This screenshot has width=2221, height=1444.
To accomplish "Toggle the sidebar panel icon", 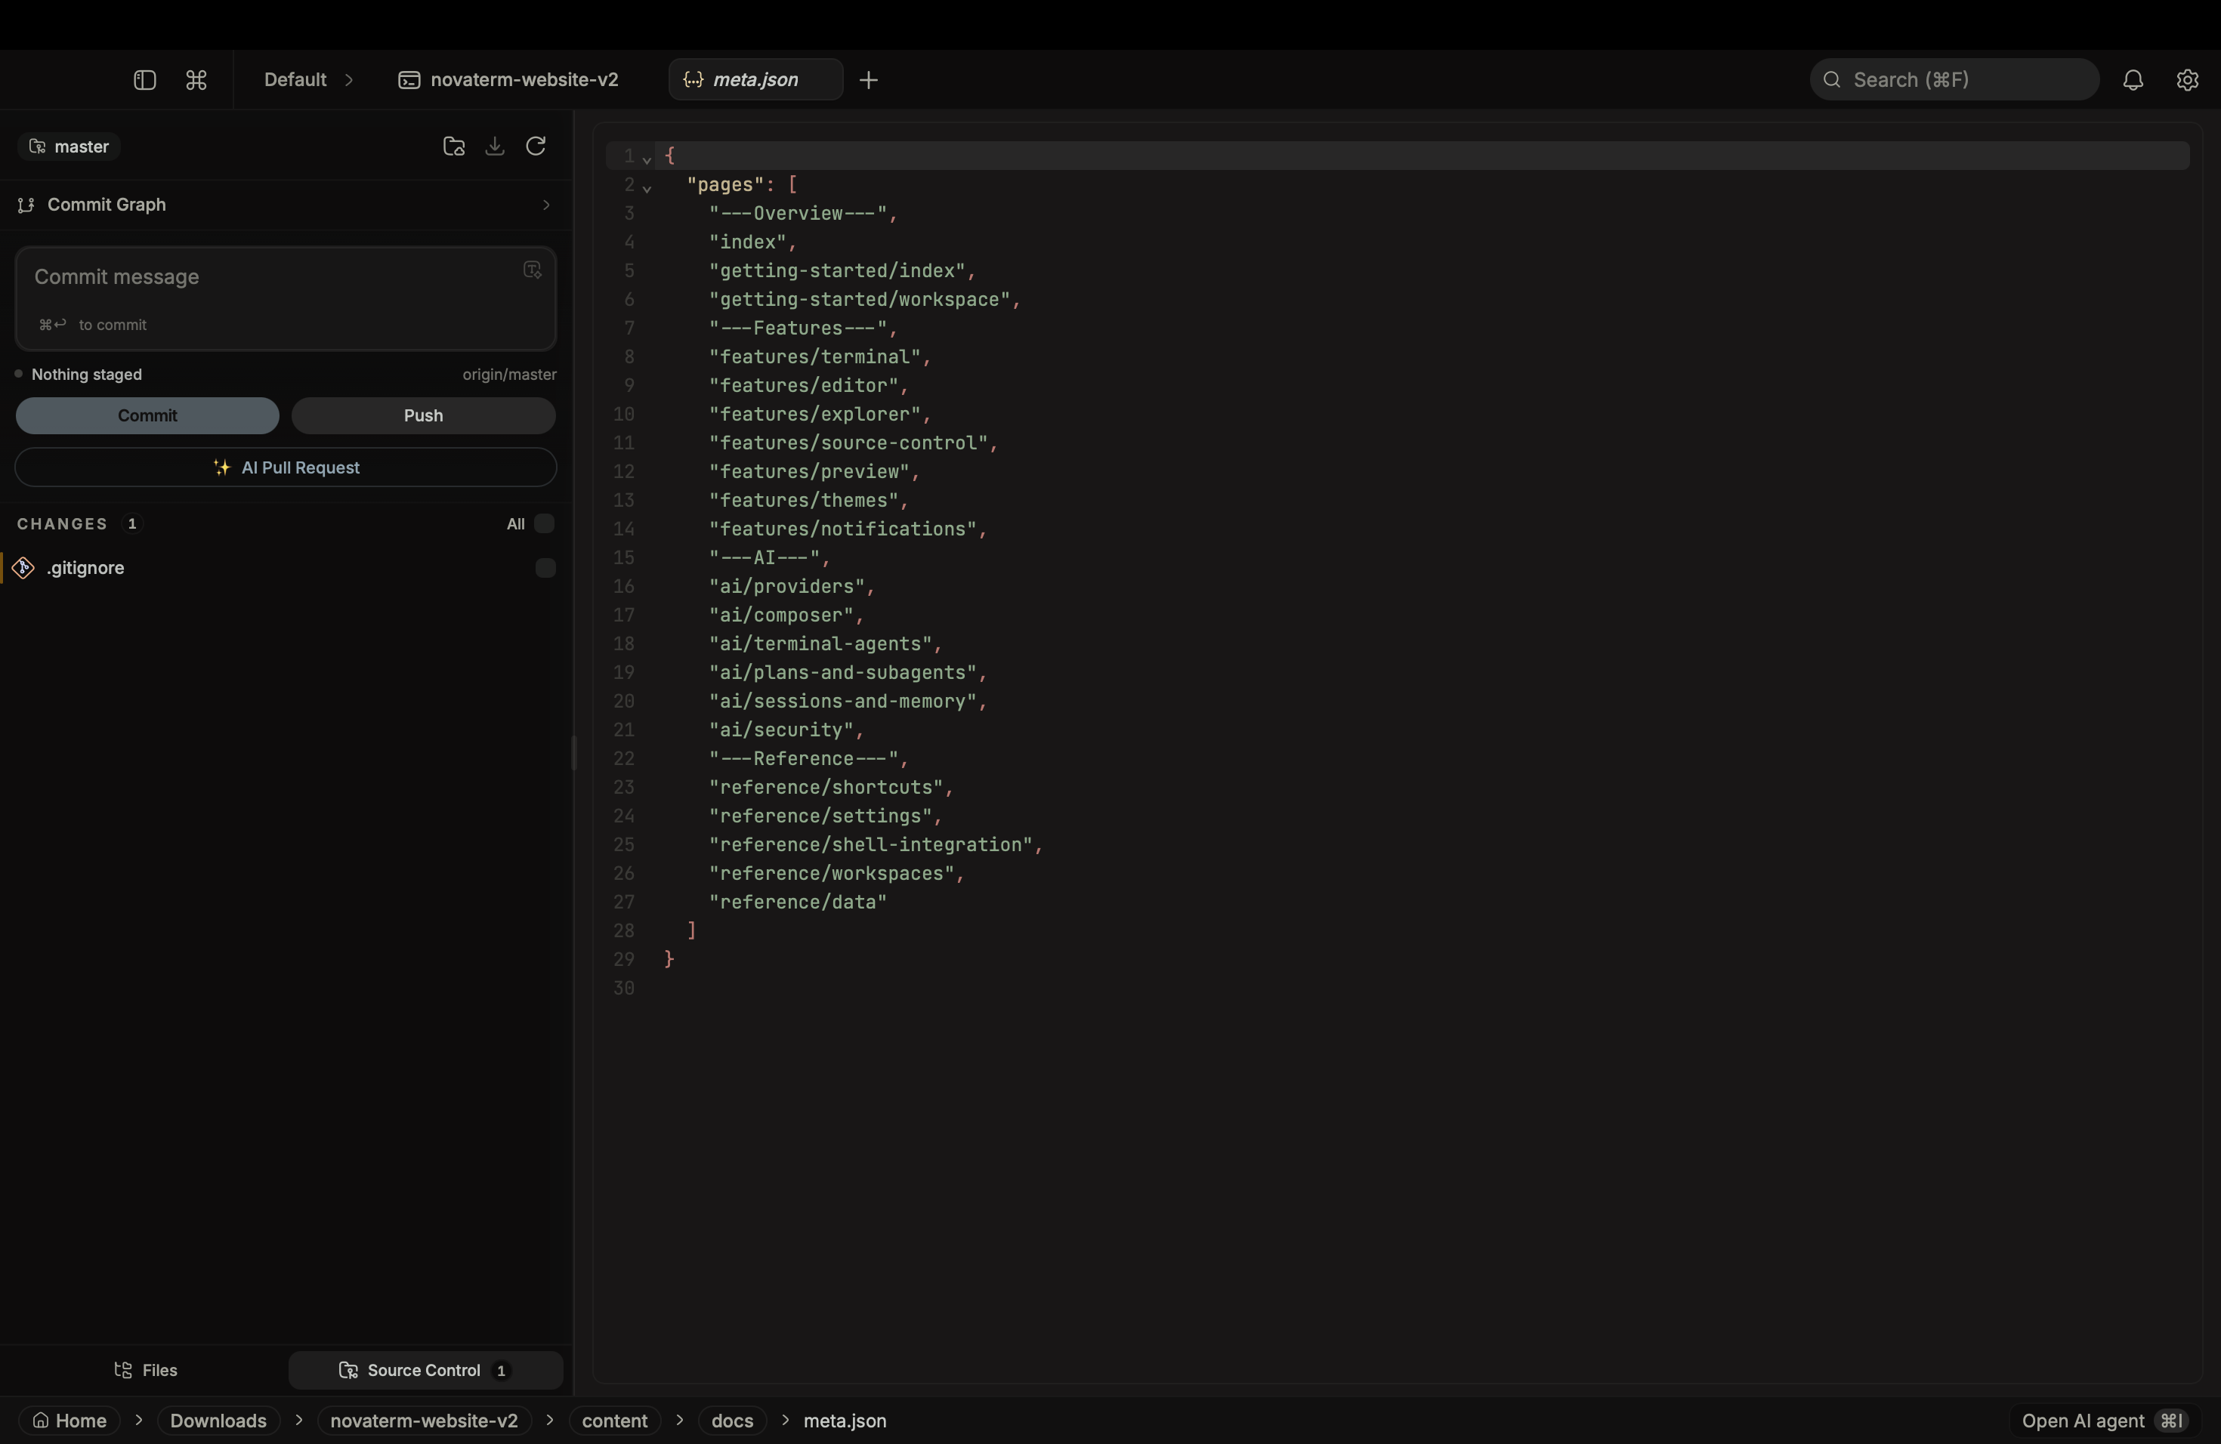I will pos(144,80).
